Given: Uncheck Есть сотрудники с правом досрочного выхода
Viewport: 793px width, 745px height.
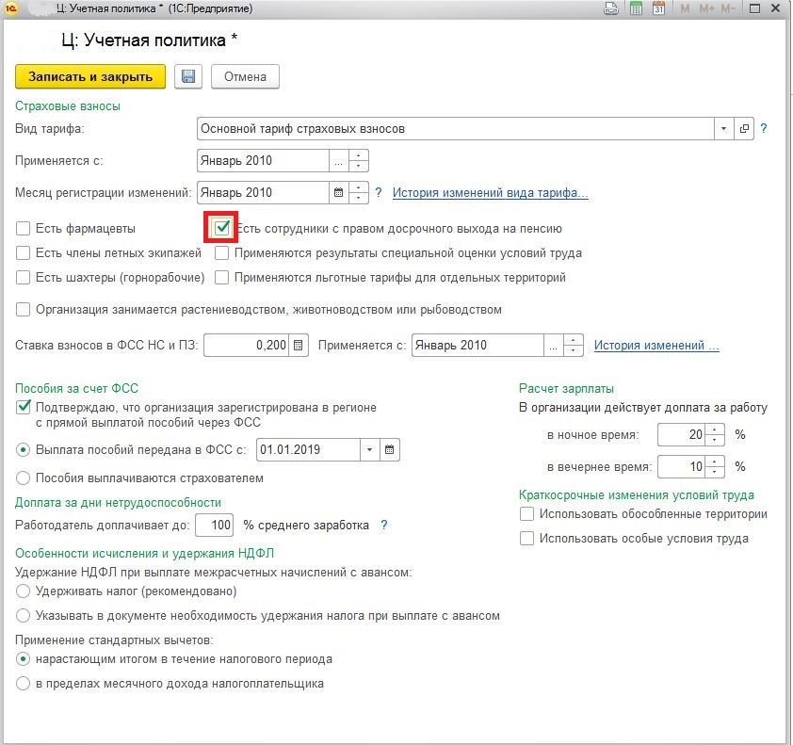Looking at the screenshot, I should [x=221, y=228].
